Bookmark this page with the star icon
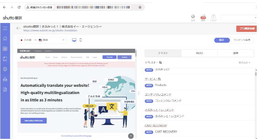Image resolution: width=259 pixels, height=140 pixels. tap(140, 7)
